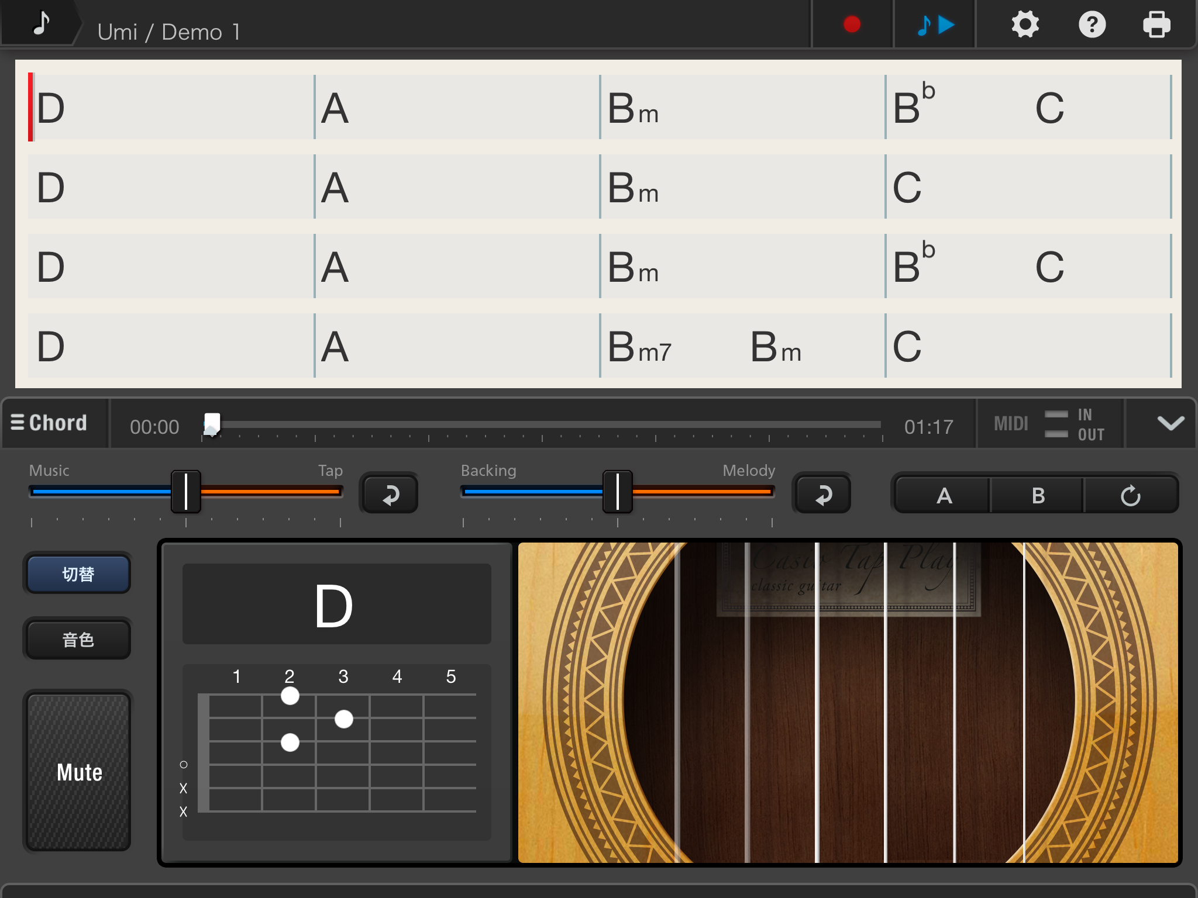
Task: Adjust the Backing/Melody balance slider handle
Action: 618,492
